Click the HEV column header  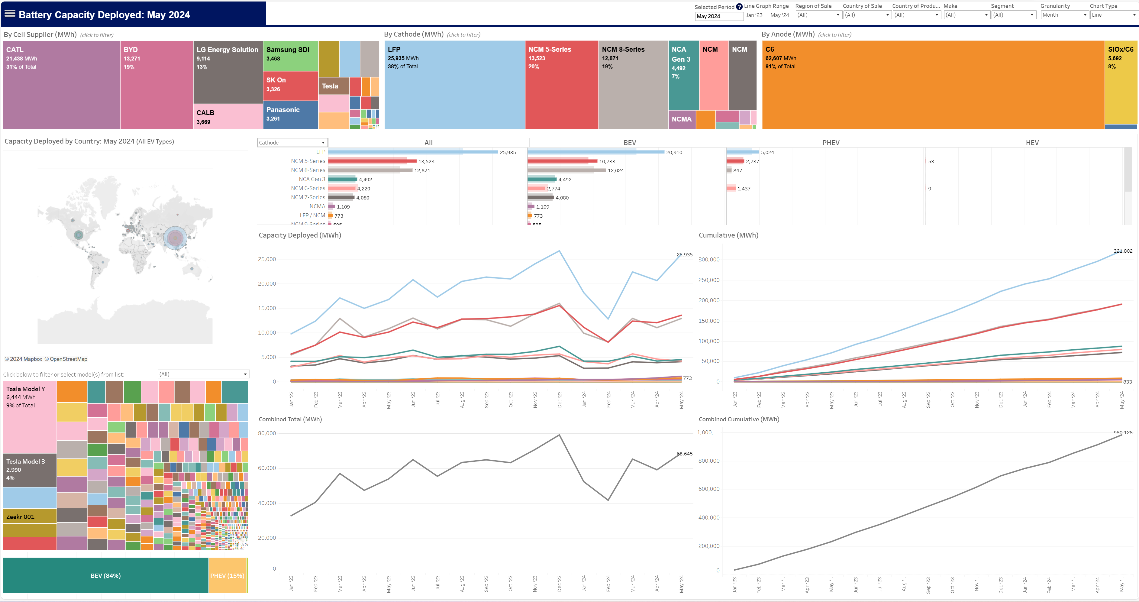(1032, 142)
